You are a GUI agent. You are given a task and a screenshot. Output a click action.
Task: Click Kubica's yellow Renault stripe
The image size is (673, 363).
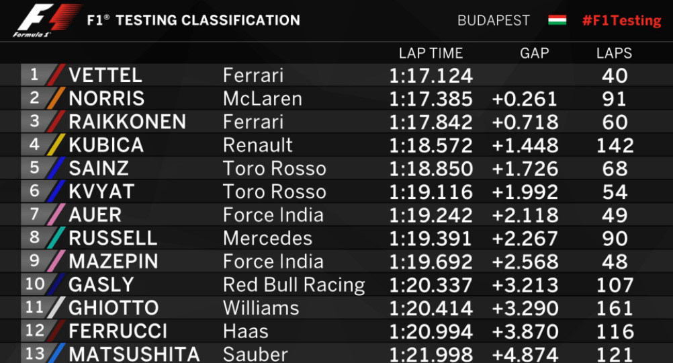tap(56, 145)
